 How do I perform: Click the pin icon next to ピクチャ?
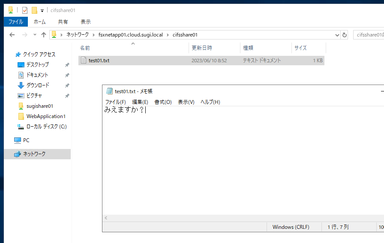pos(67,96)
